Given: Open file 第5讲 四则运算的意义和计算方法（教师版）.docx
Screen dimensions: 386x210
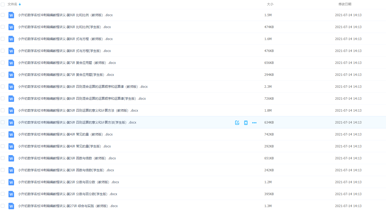Looking at the screenshot, I should tap(78, 111).
